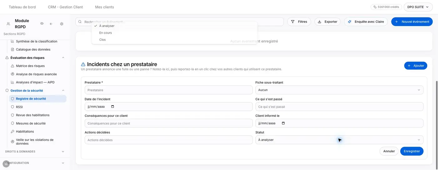438x170 pixels.
Task: Click the round icon at bottom-left corner
Action: [6, 163]
